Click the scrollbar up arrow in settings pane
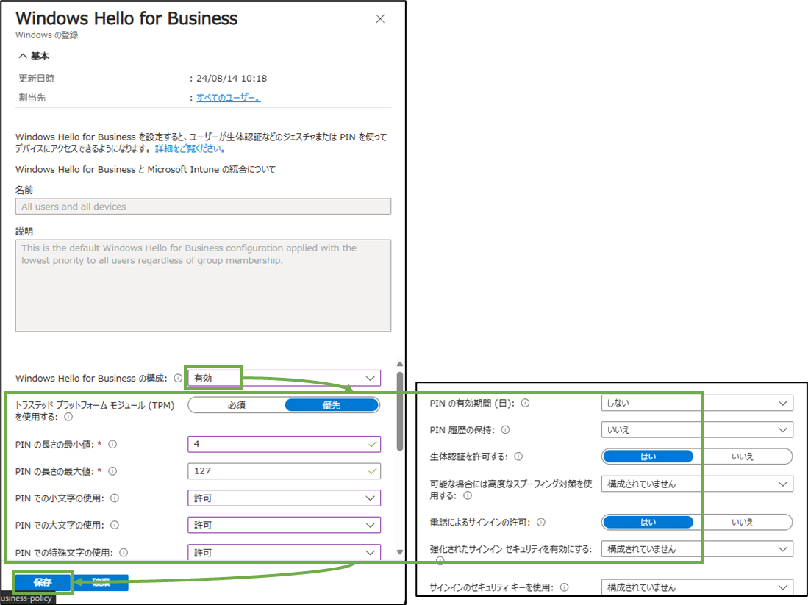Image resolution: width=808 pixels, height=605 pixels. click(x=400, y=364)
